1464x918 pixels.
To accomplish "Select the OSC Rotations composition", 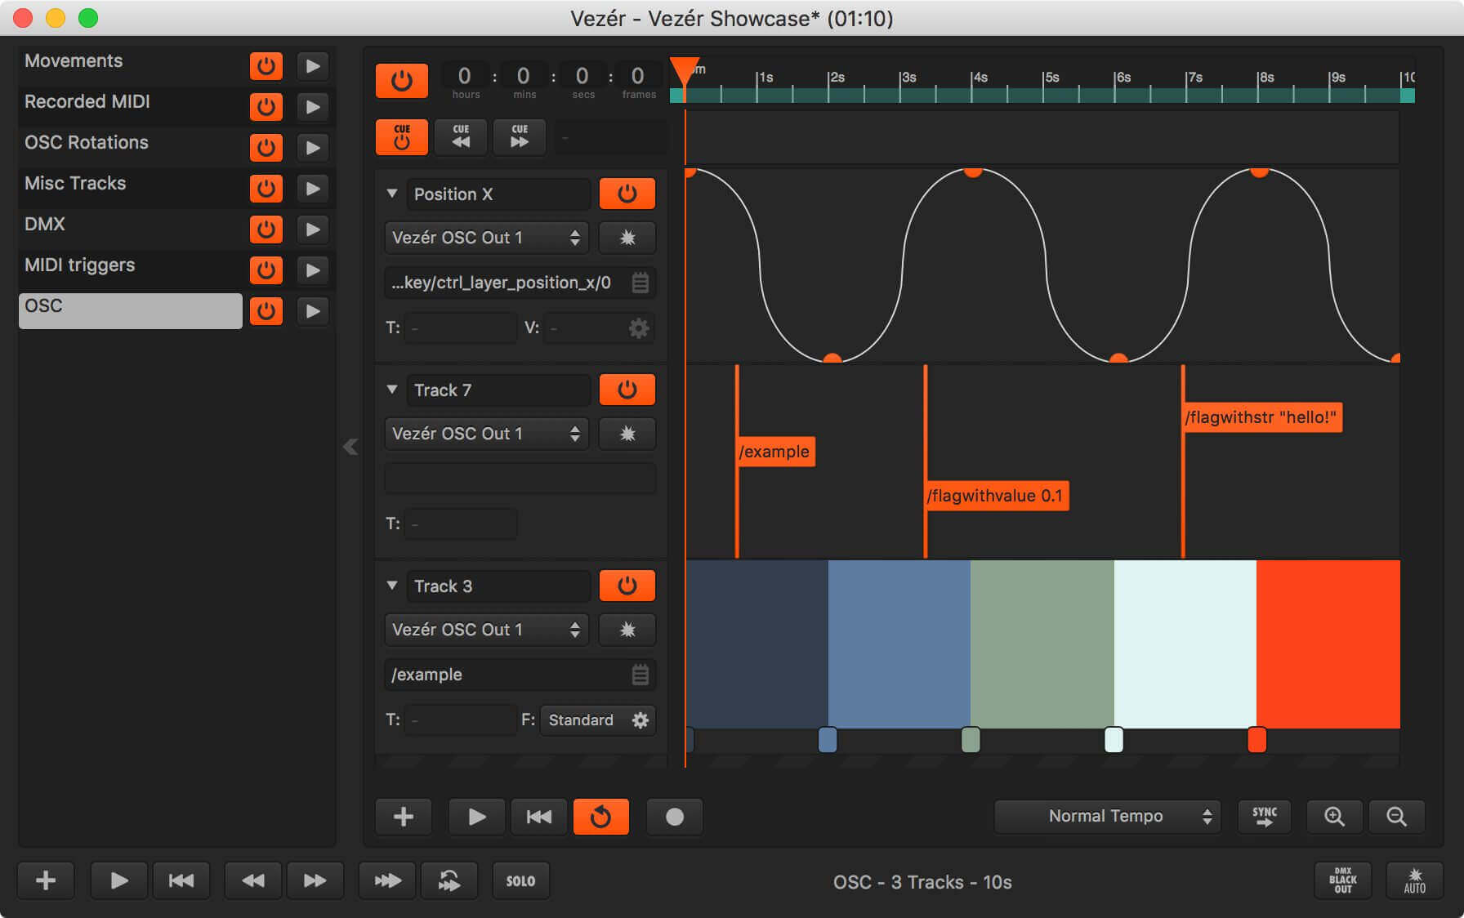I will [x=131, y=147].
